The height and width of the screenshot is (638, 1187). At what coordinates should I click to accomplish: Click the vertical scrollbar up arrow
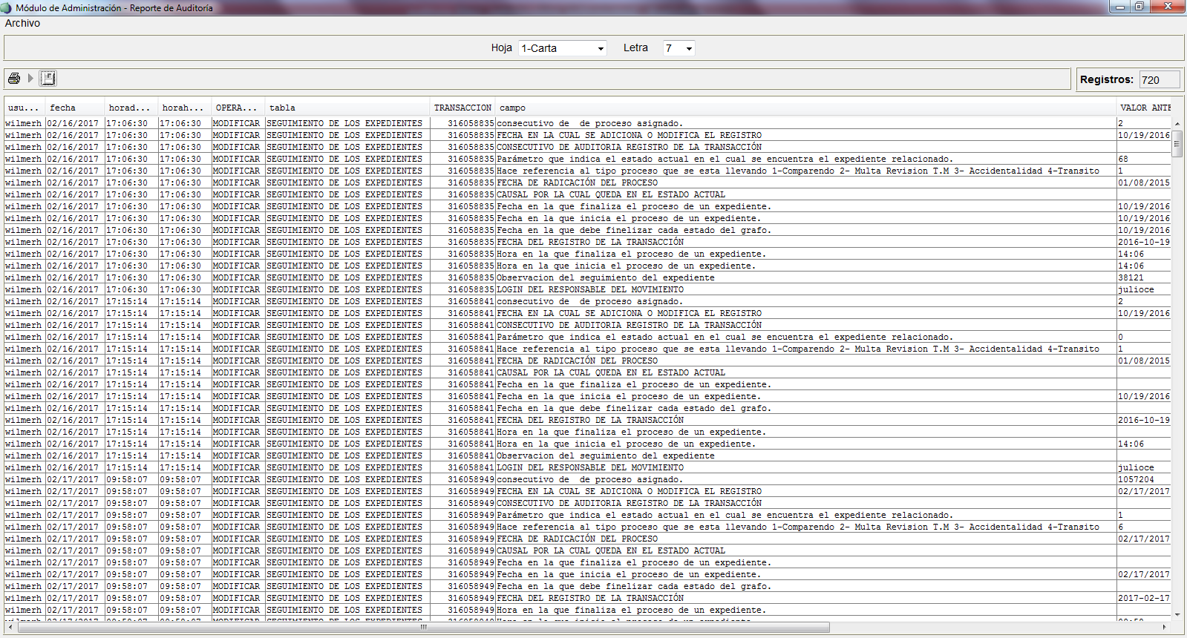coord(1177,123)
